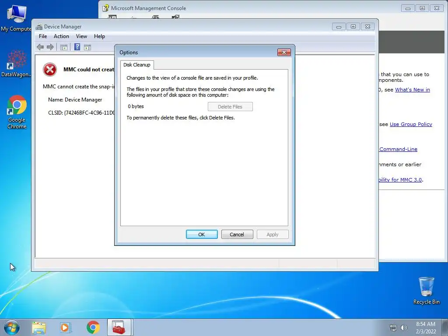Click the Apply button in Options
The height and width of the screenshot is (336, 448).
coord(273,234)
